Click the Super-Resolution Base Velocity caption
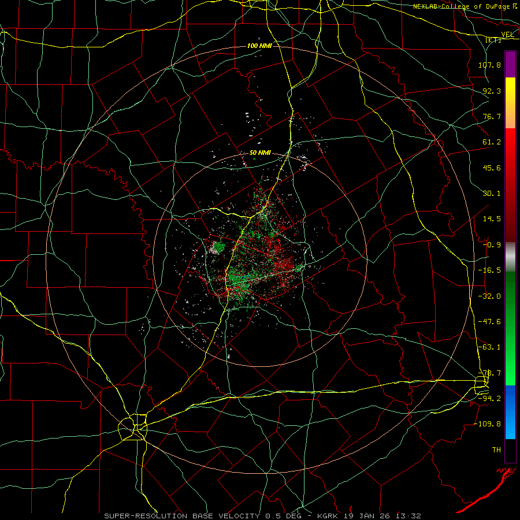 (263, 516)
